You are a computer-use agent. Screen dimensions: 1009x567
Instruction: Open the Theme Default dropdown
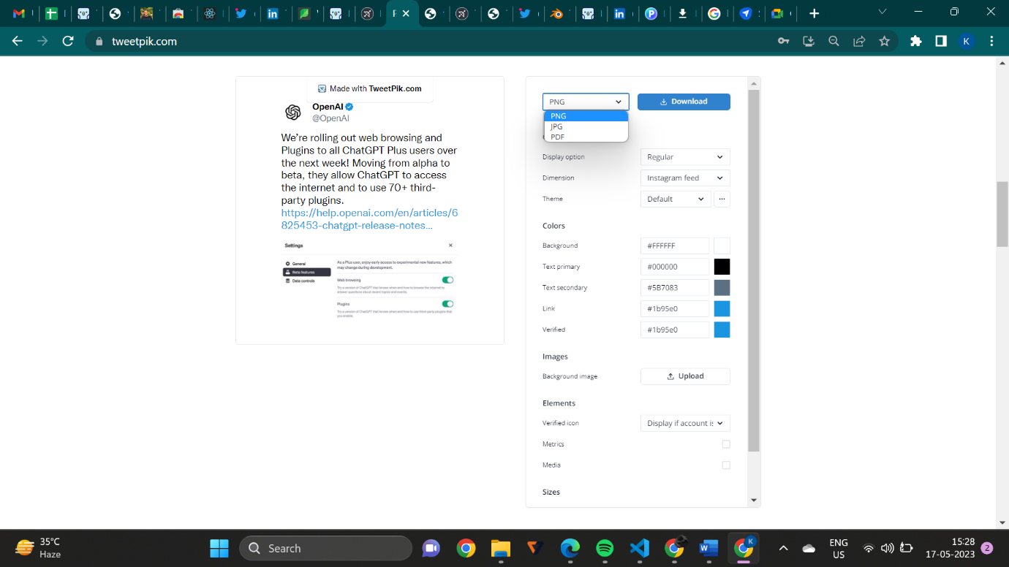[x=676, y=199]
